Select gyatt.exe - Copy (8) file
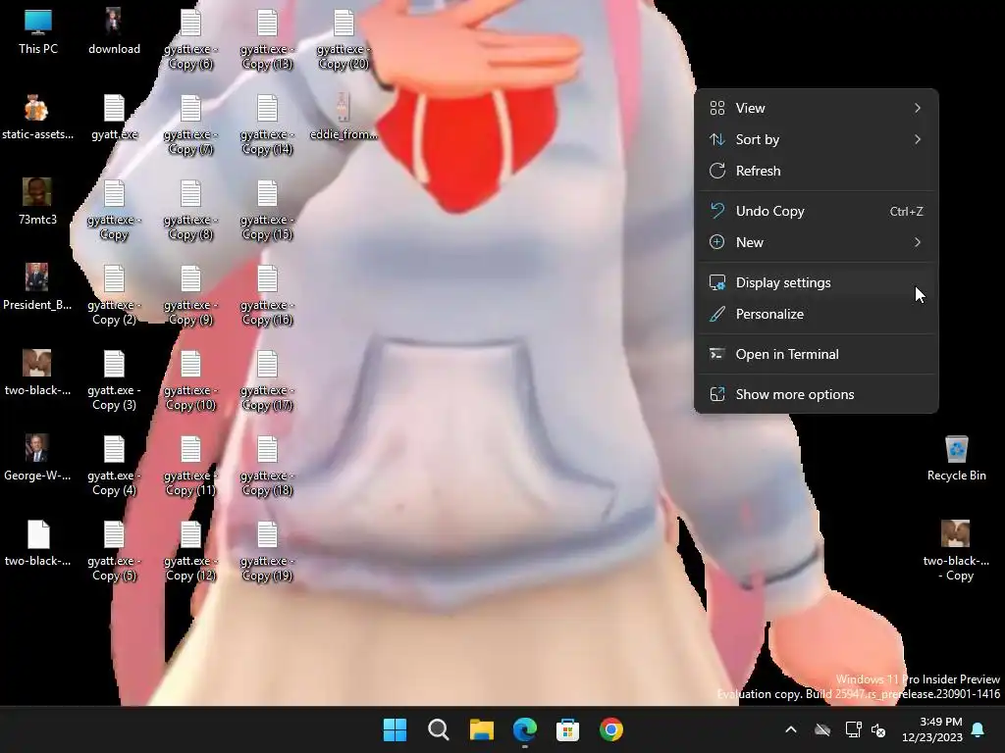 190,210
